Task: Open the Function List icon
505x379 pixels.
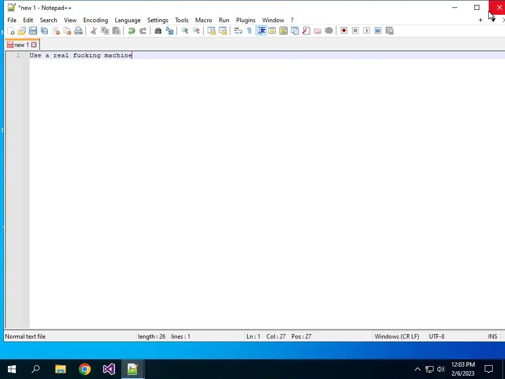Action: pyautogui.click(x=306, y=31)
